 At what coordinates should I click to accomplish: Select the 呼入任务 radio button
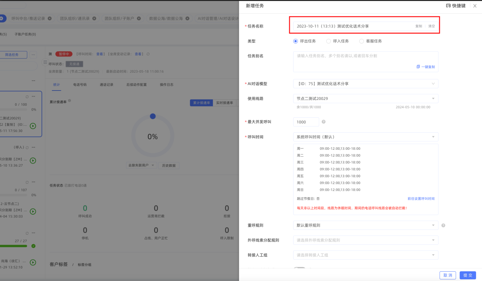click(329, 41)
